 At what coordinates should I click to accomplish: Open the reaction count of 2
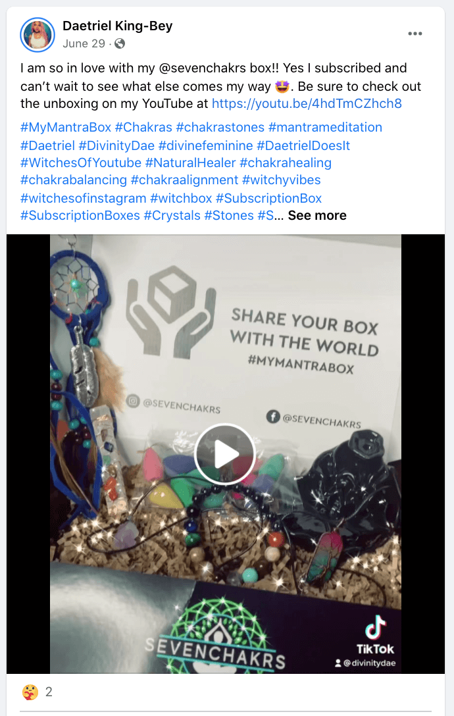[49, 692]
